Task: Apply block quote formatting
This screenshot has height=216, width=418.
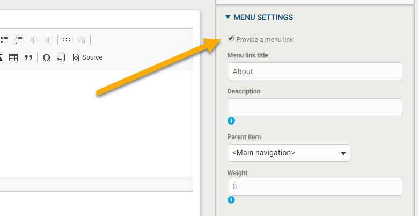Action: [x=28, y=57]
